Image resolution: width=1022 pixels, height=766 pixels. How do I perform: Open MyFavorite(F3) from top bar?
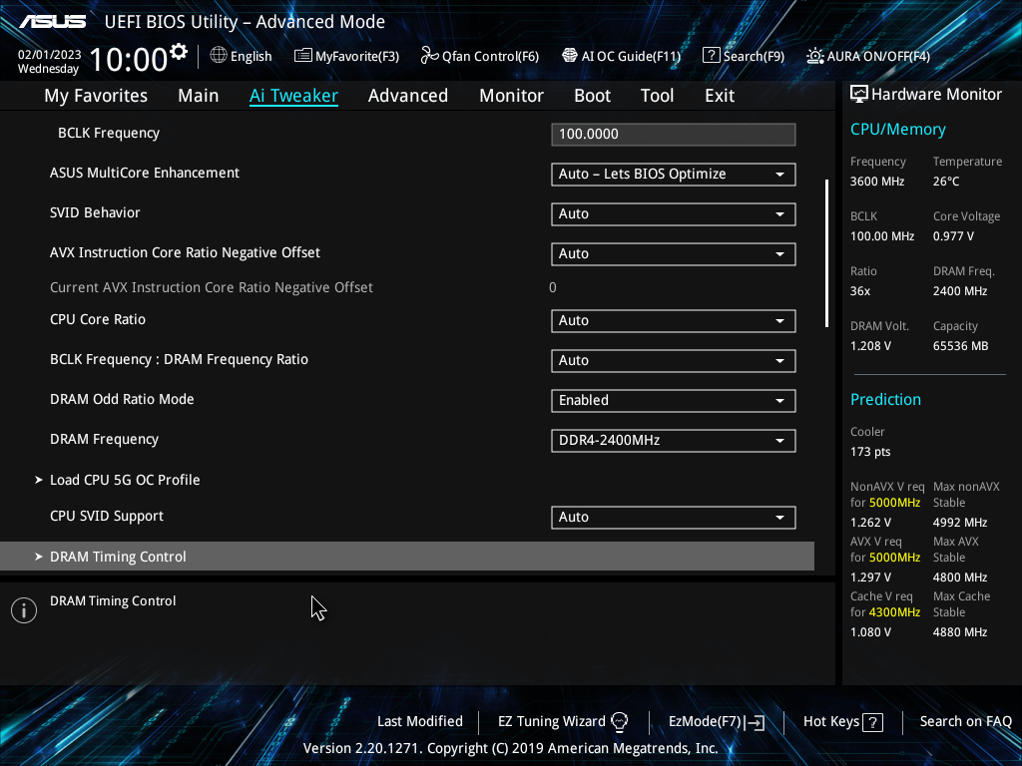tap(346, 56)
